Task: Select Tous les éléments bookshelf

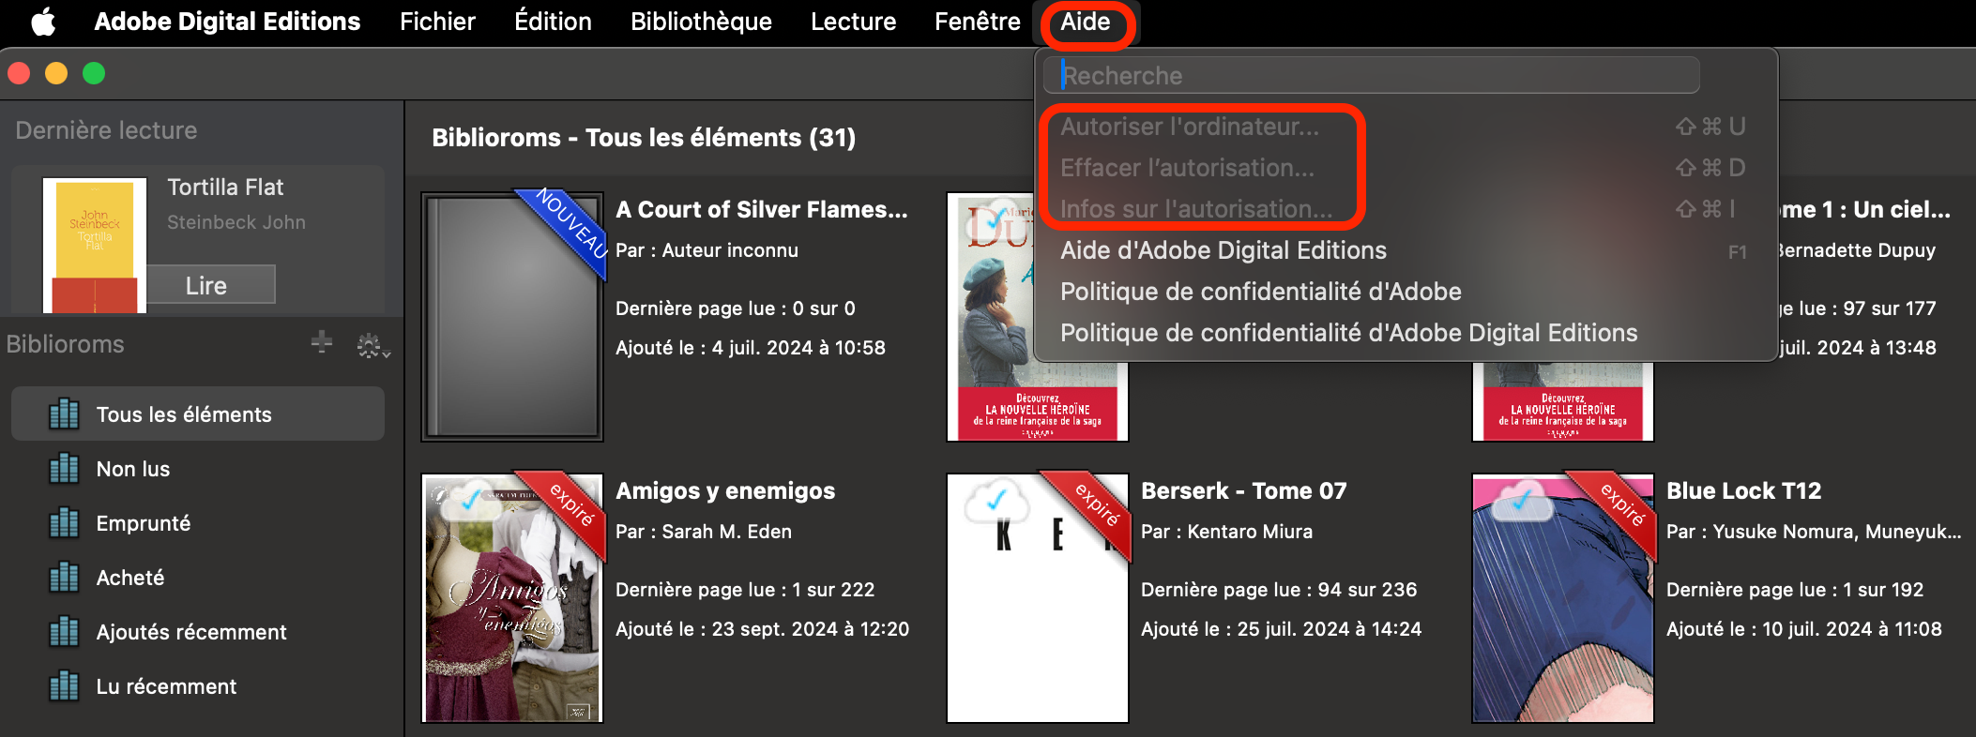Action: pos(198,414)
